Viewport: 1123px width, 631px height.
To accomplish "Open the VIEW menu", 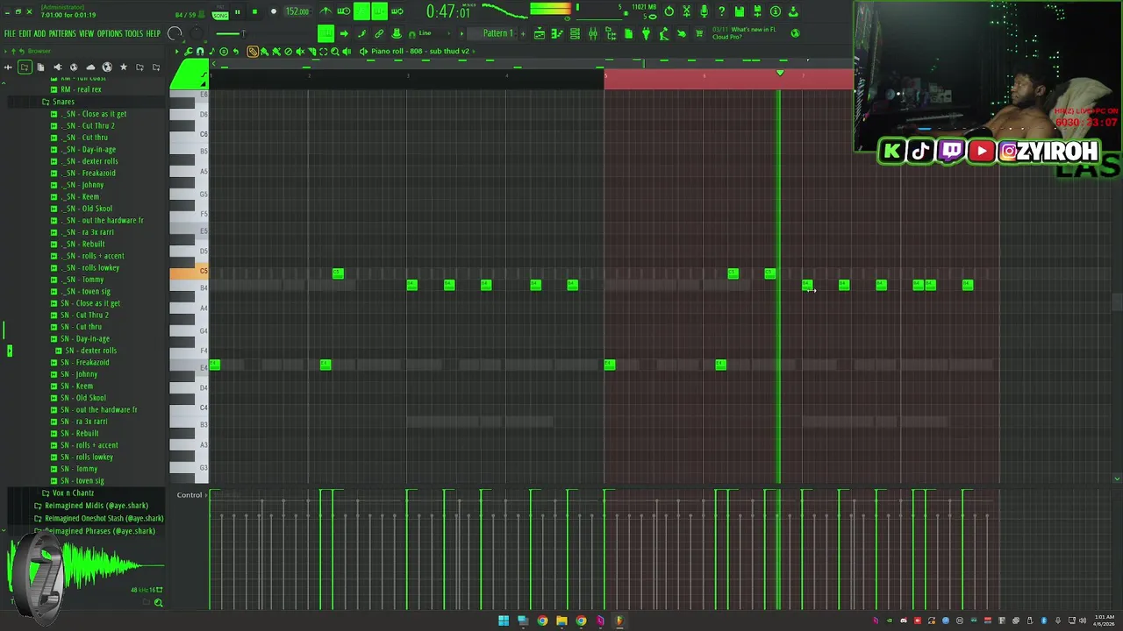I will [x=86, y=33].
